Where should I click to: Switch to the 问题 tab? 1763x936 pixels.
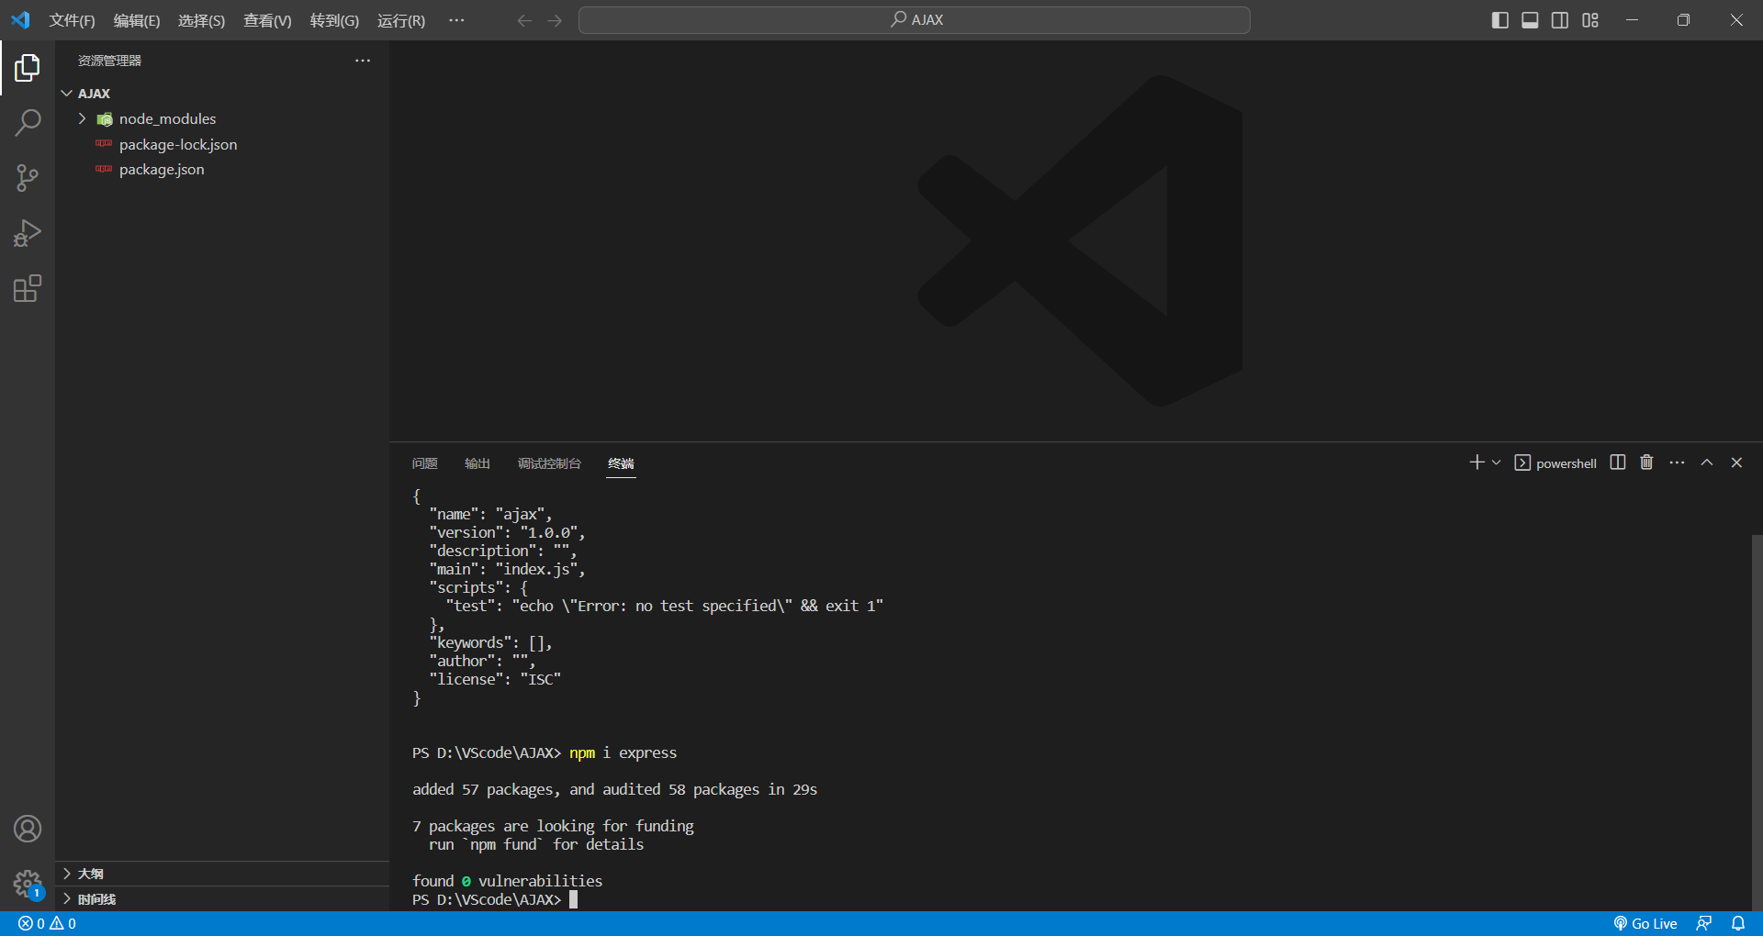425,463
